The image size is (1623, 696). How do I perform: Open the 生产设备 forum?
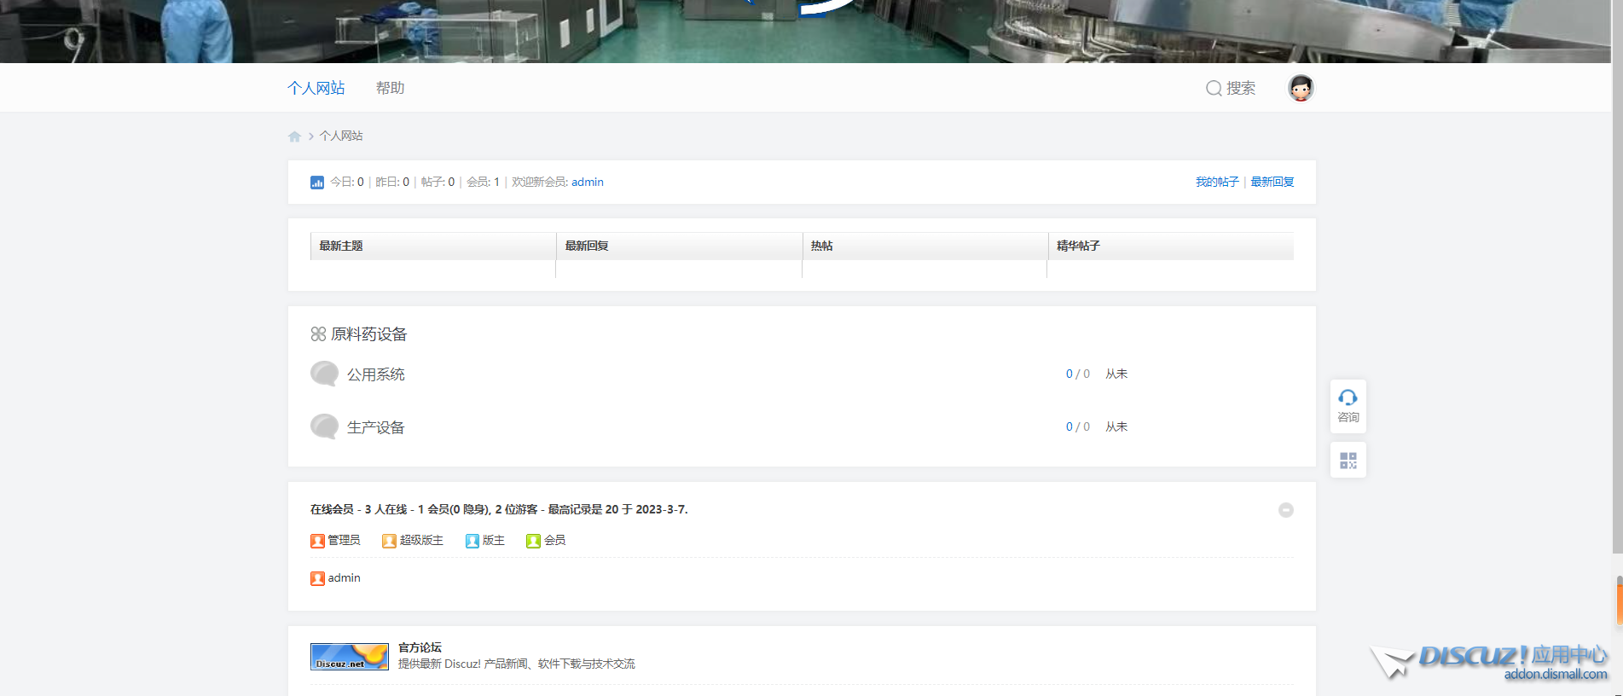tap(375, 427)
